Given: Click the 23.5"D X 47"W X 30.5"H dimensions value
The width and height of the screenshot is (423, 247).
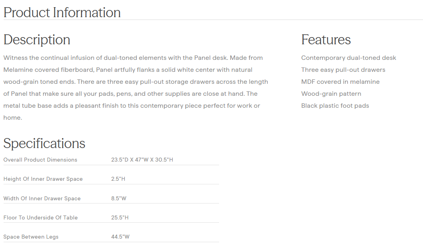Looking at the screenshot, I should (142, 160).
